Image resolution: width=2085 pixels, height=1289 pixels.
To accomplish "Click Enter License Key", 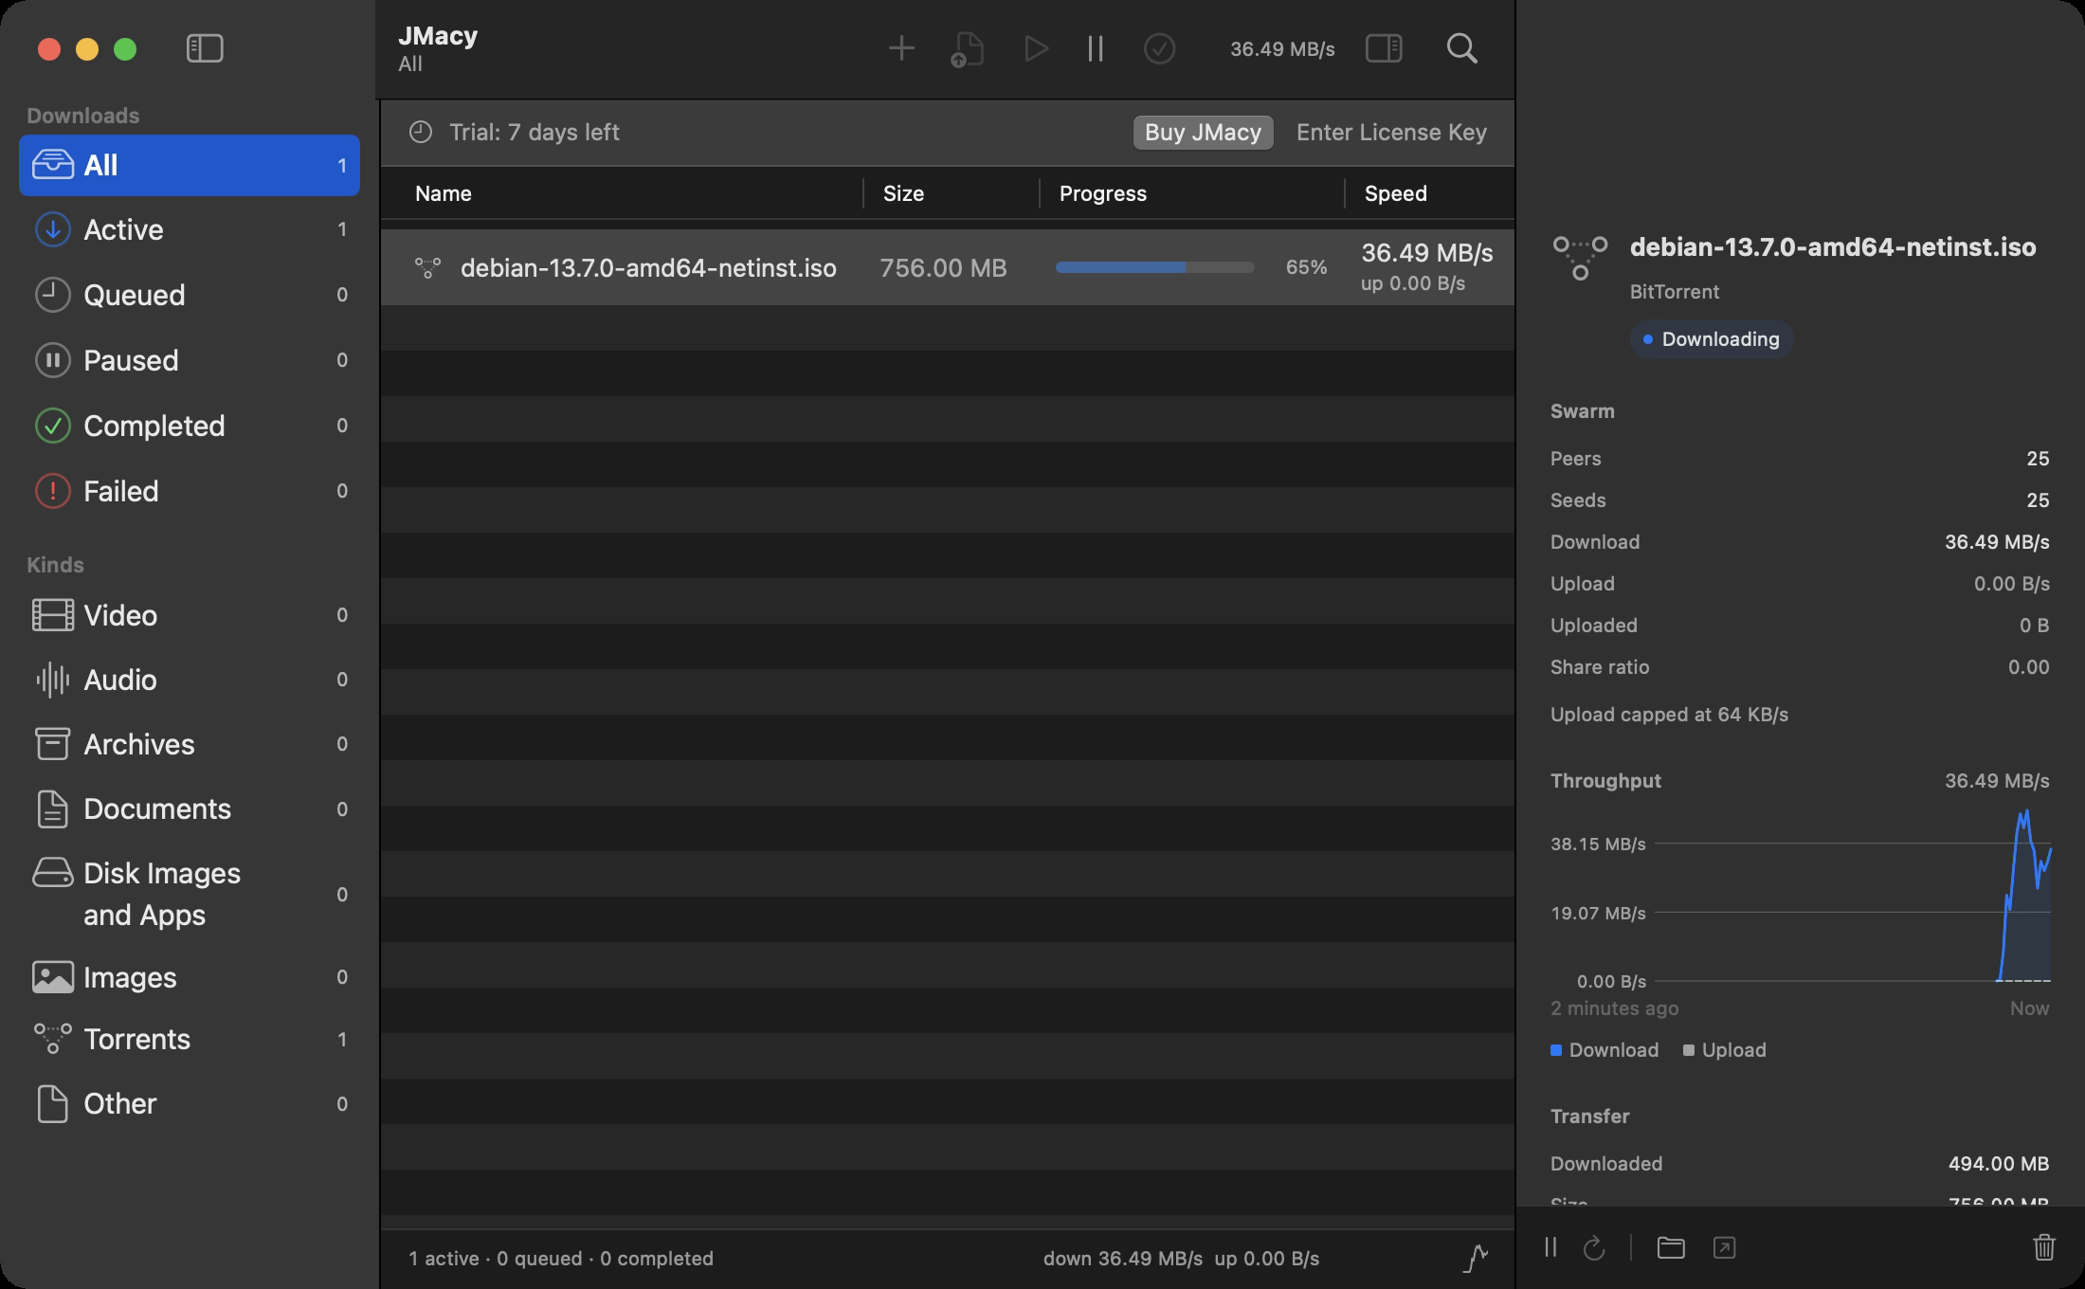I will coord(1391,132).
